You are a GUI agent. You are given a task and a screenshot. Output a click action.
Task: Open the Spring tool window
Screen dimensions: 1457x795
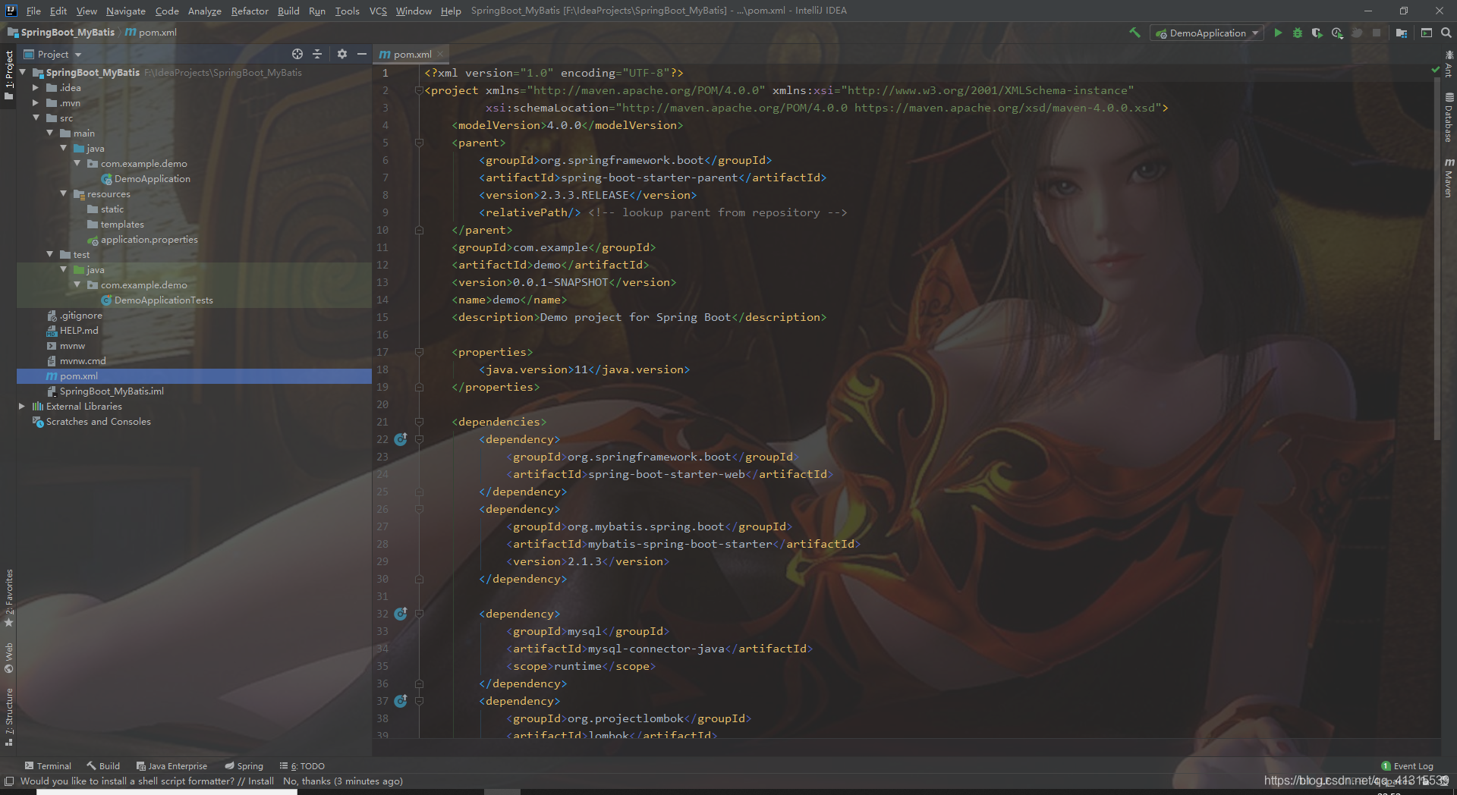click(244, 766)
